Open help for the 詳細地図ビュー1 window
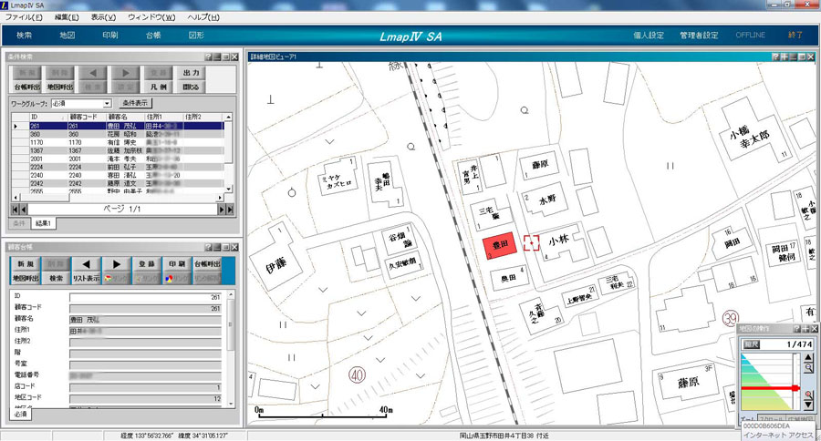The image size is (821, 441). click(775, 56)
